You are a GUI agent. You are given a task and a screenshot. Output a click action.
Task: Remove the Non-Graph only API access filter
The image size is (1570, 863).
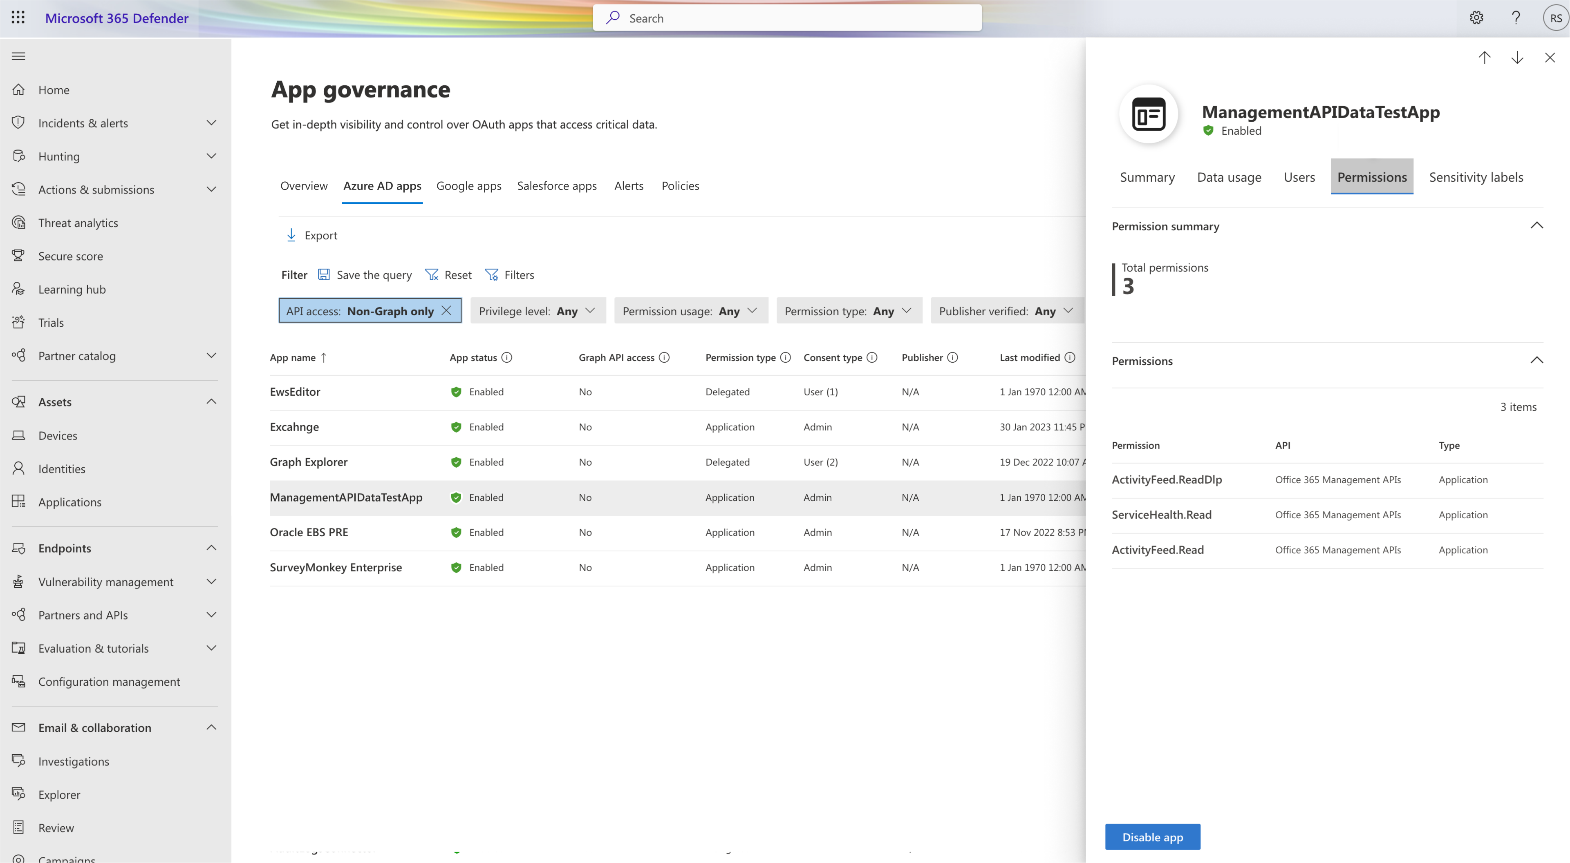point(448,309)
